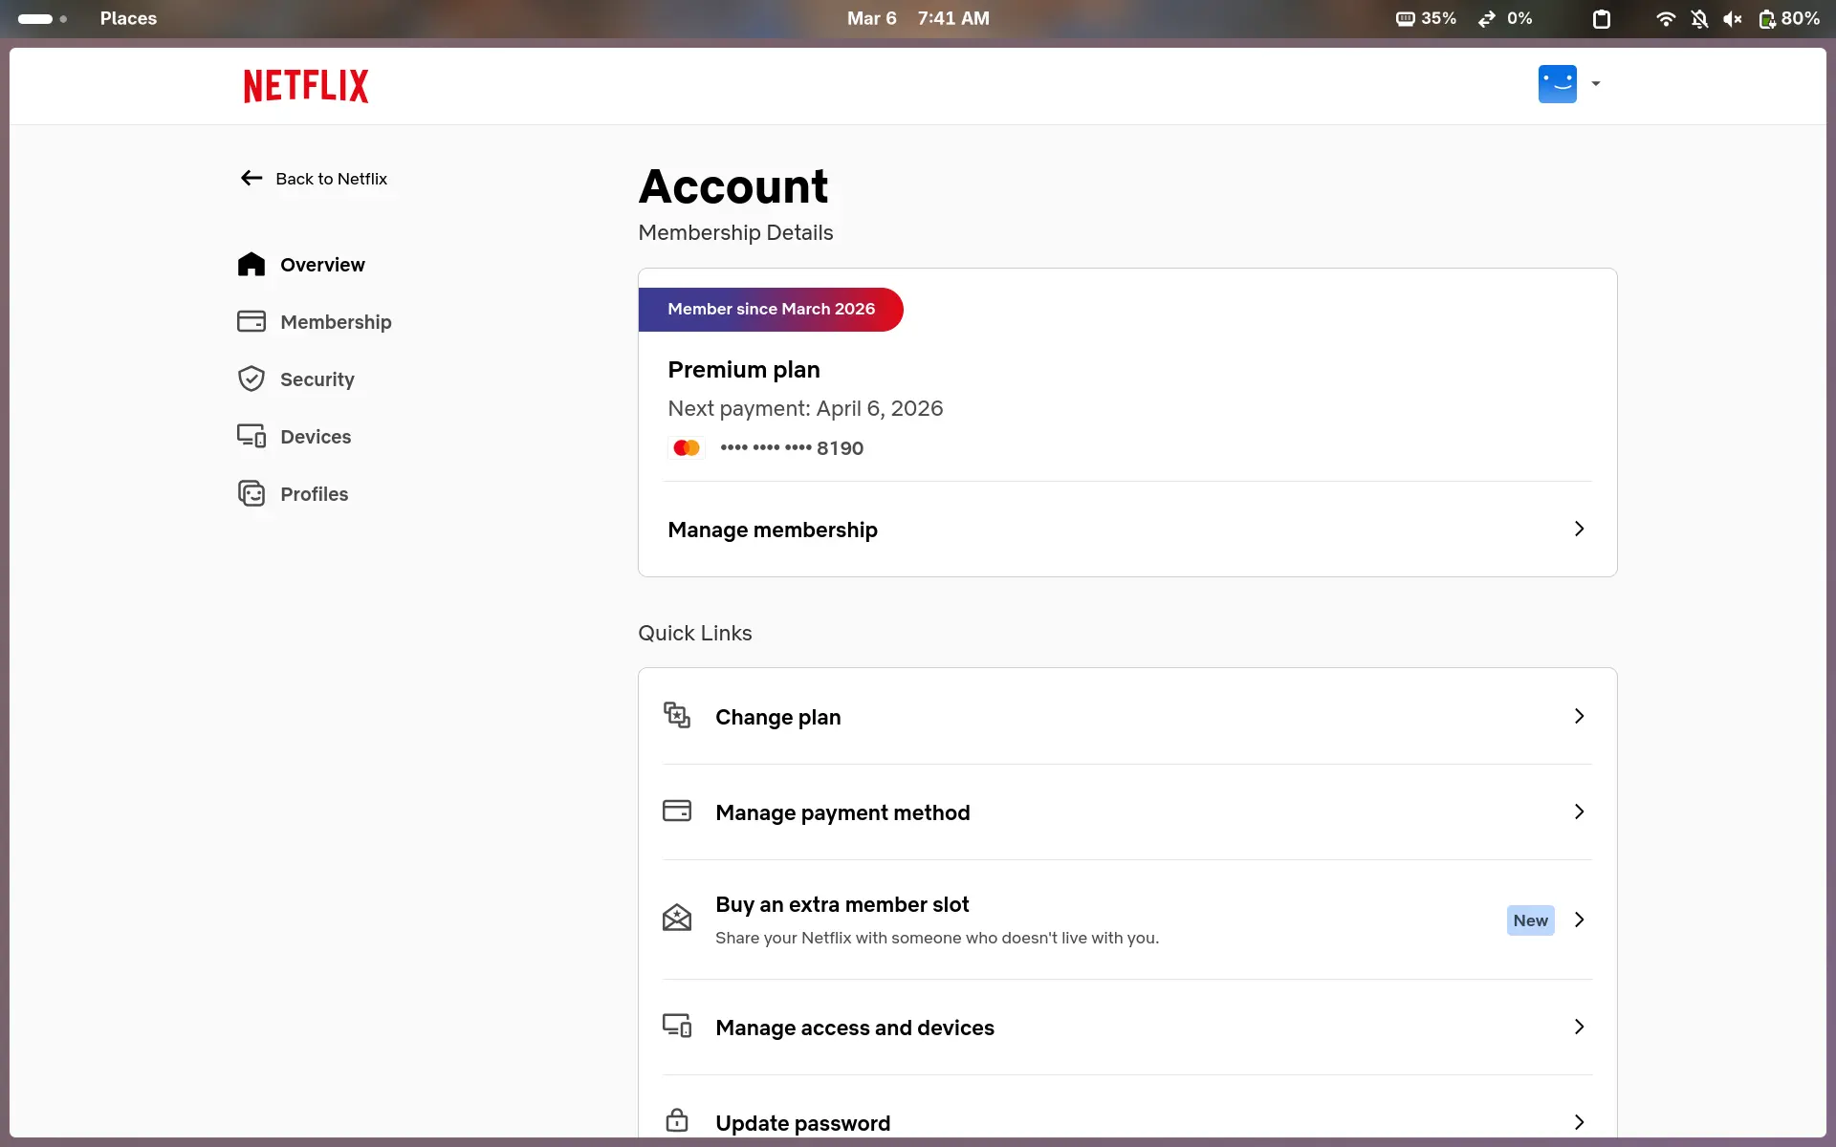Click the muted notifications bell icon
This screenshot has width=1836, height=1147.
click(x=1699, y=18)
